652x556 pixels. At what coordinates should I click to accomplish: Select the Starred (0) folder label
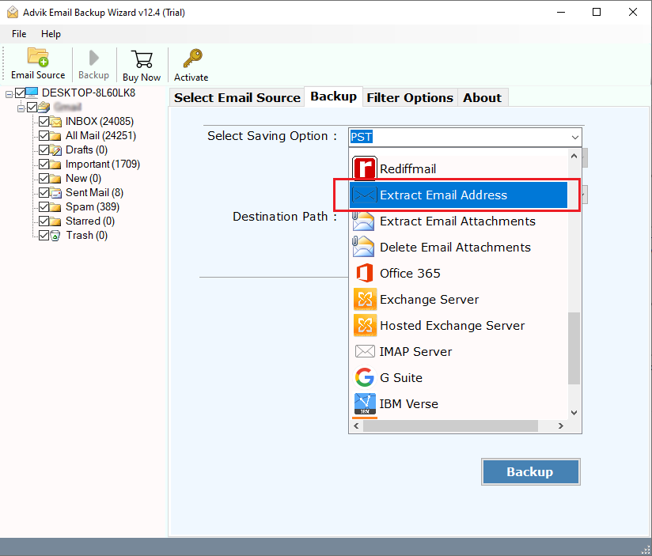(90, 221)
